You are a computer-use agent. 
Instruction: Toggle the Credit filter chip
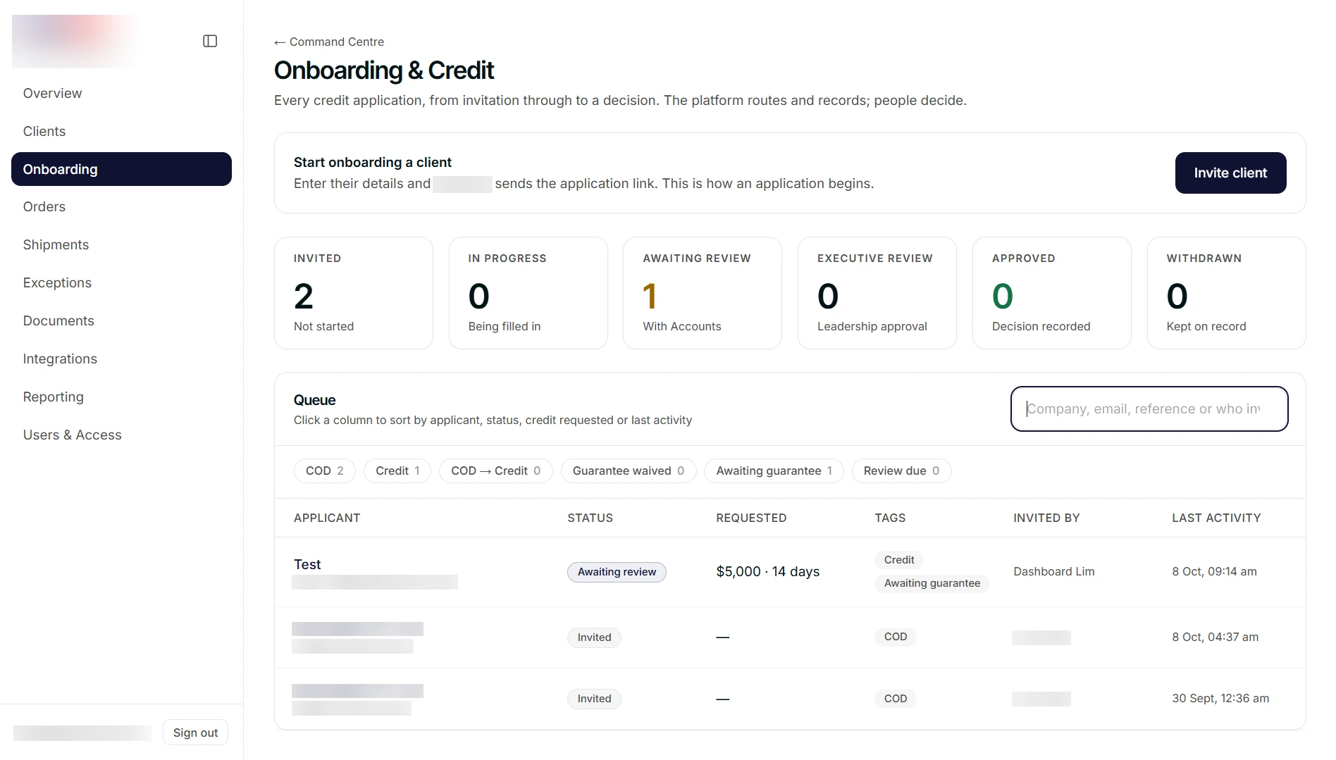[x=397, y=471]
